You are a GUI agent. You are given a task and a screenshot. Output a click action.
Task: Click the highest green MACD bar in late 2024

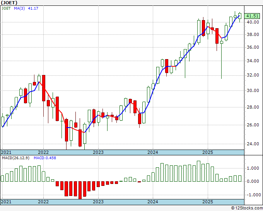(198, 171)
